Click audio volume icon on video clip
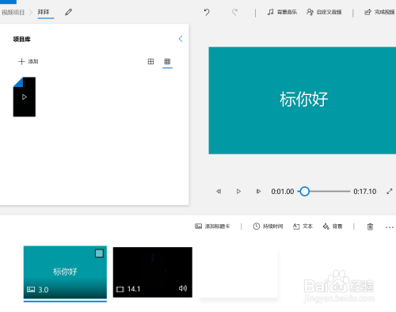The height and width of the screenshot is (312, 396). (x=183, y=288)
